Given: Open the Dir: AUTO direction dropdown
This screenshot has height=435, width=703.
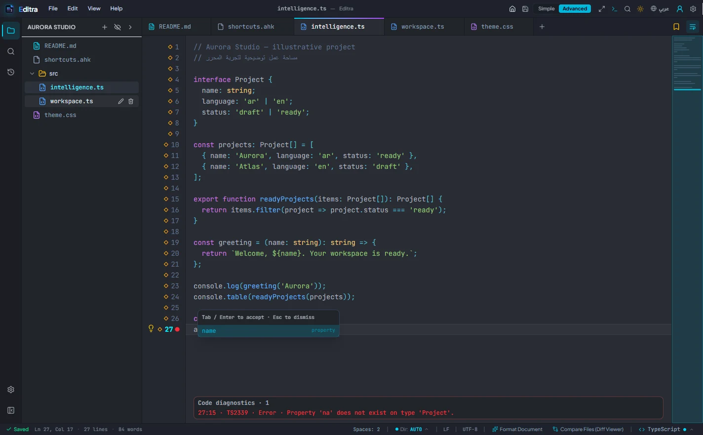Looking at the screenshot, I should click(x=412, y=430).
